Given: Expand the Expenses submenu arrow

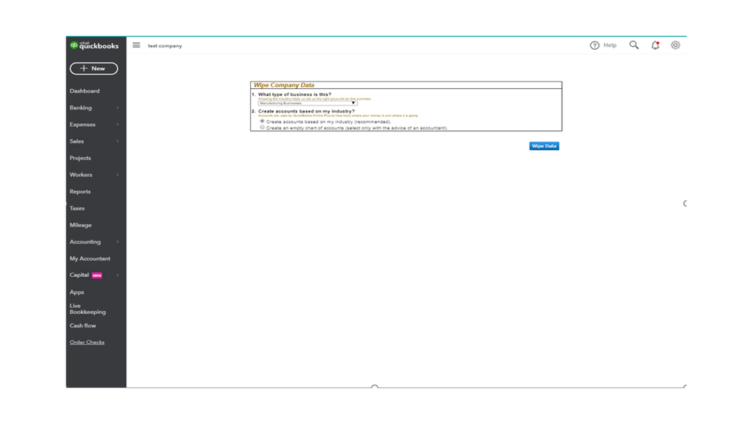Looking at the screenshot, I should [117, 124].
